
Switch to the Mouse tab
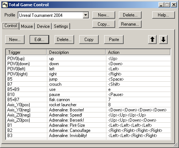[27, 26]
